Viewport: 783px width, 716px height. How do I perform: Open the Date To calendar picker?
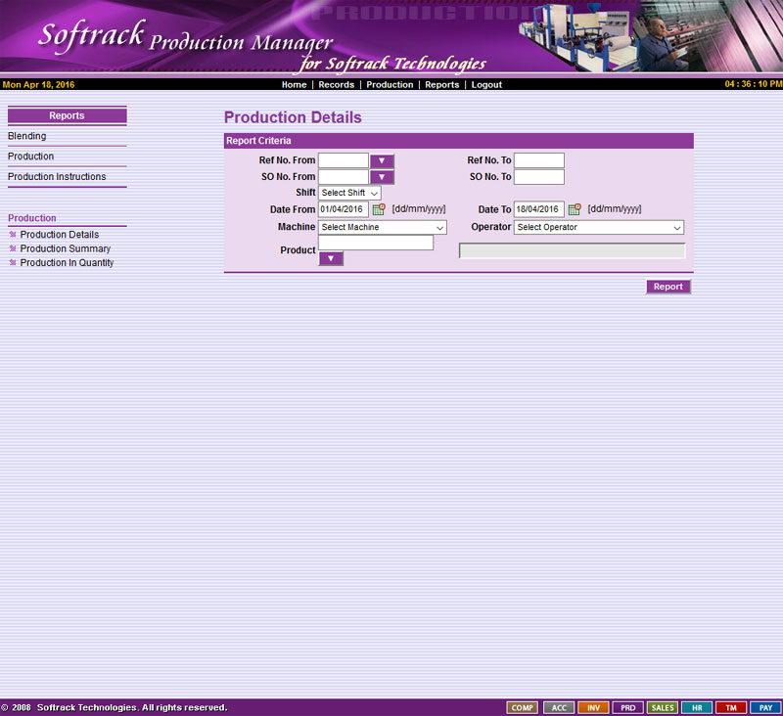(x=575, y=209)
